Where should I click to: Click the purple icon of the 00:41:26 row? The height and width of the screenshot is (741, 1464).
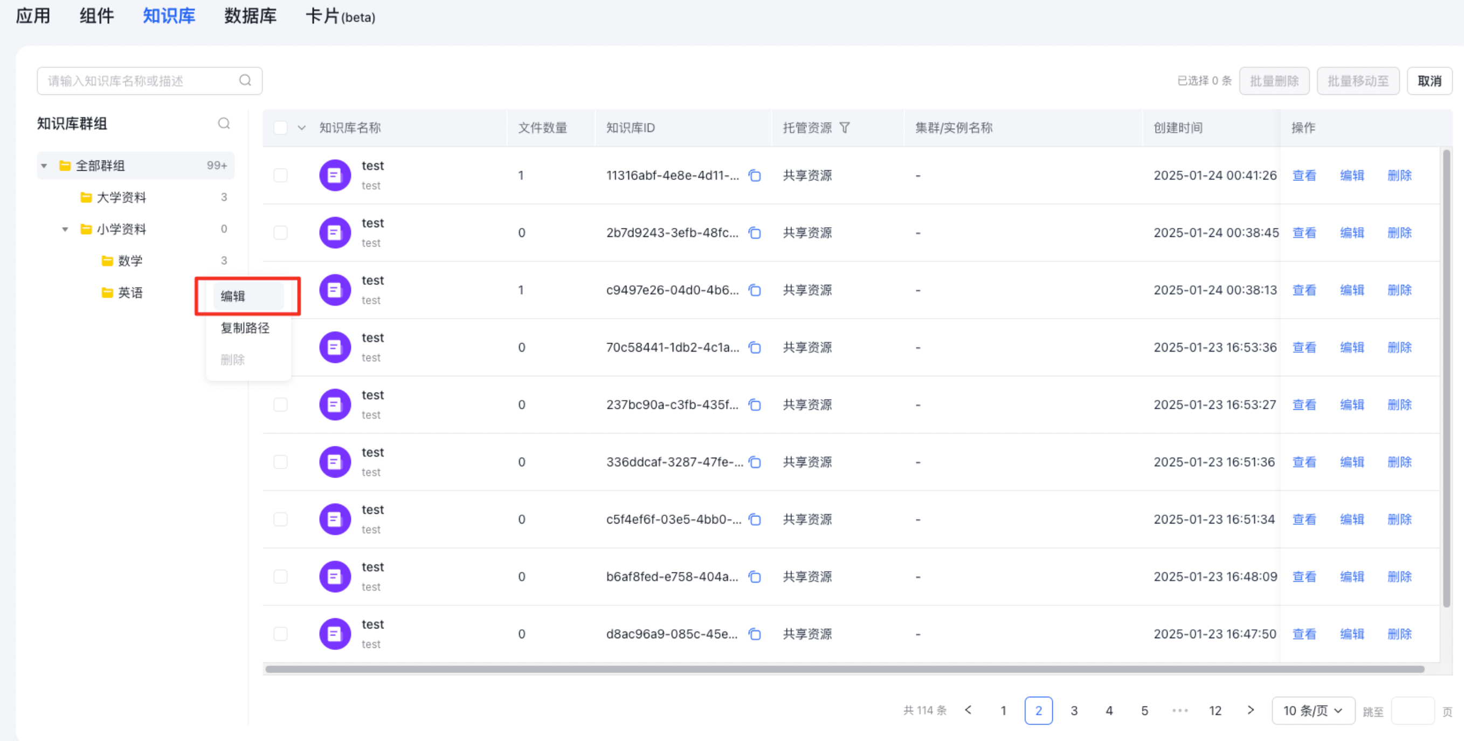[335, 176]
